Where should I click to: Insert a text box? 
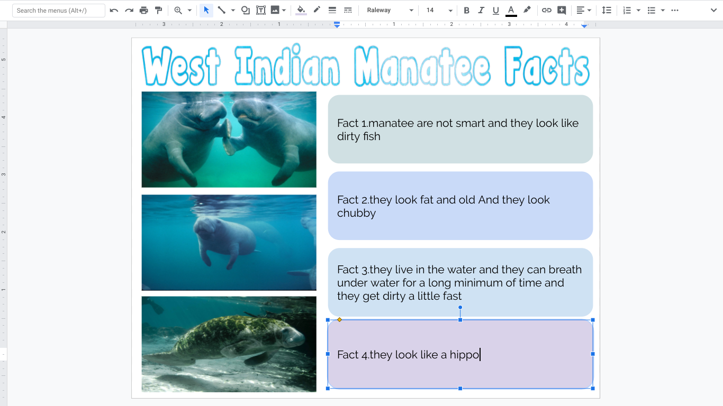tap(260, 10)
